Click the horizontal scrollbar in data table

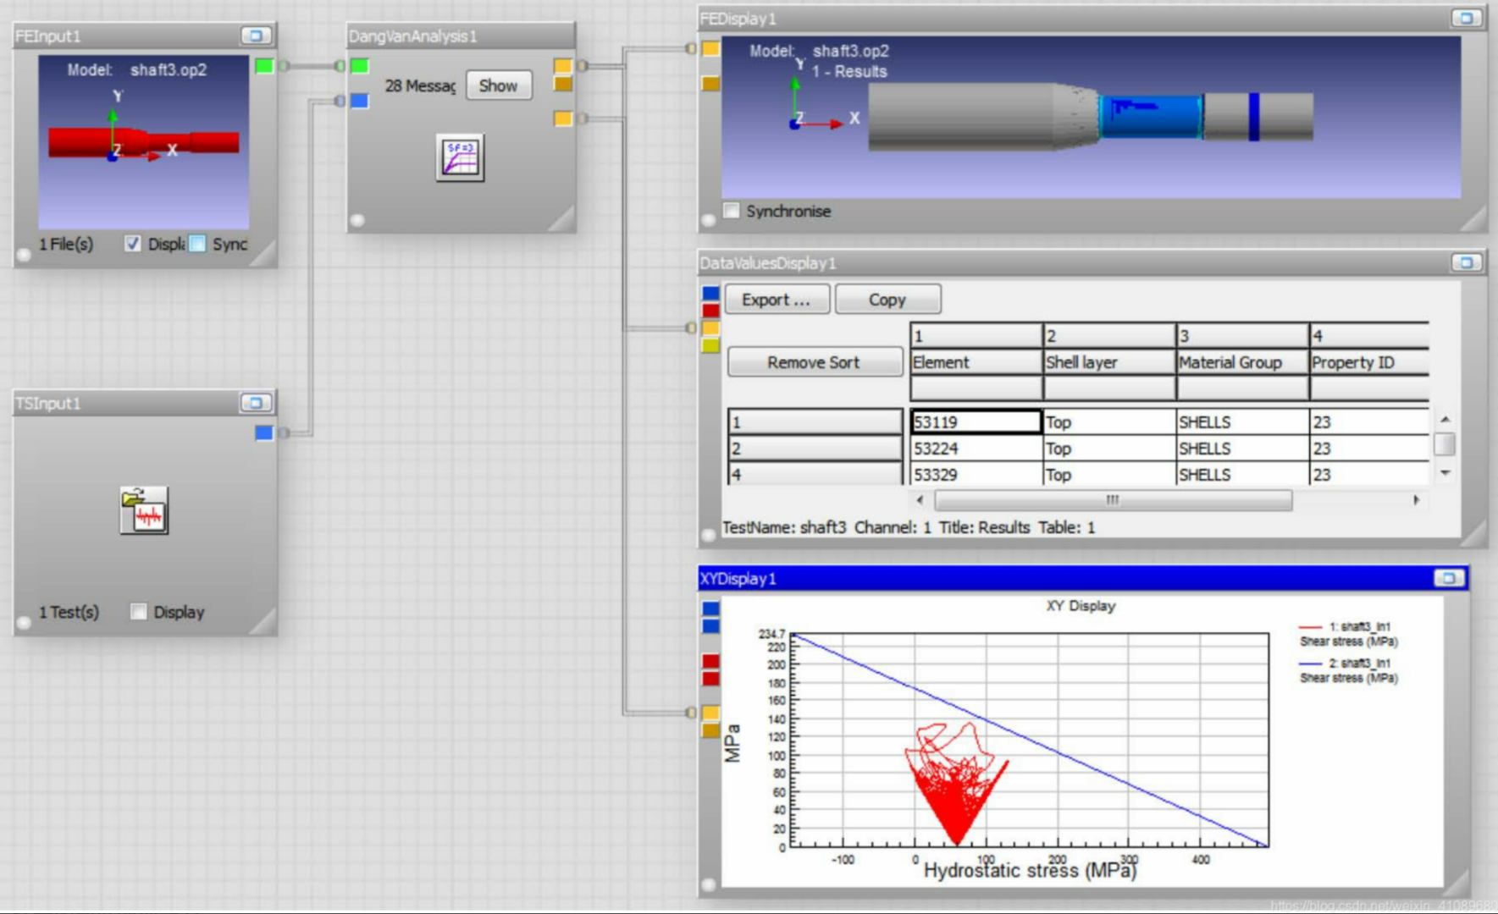(1113, 500)
